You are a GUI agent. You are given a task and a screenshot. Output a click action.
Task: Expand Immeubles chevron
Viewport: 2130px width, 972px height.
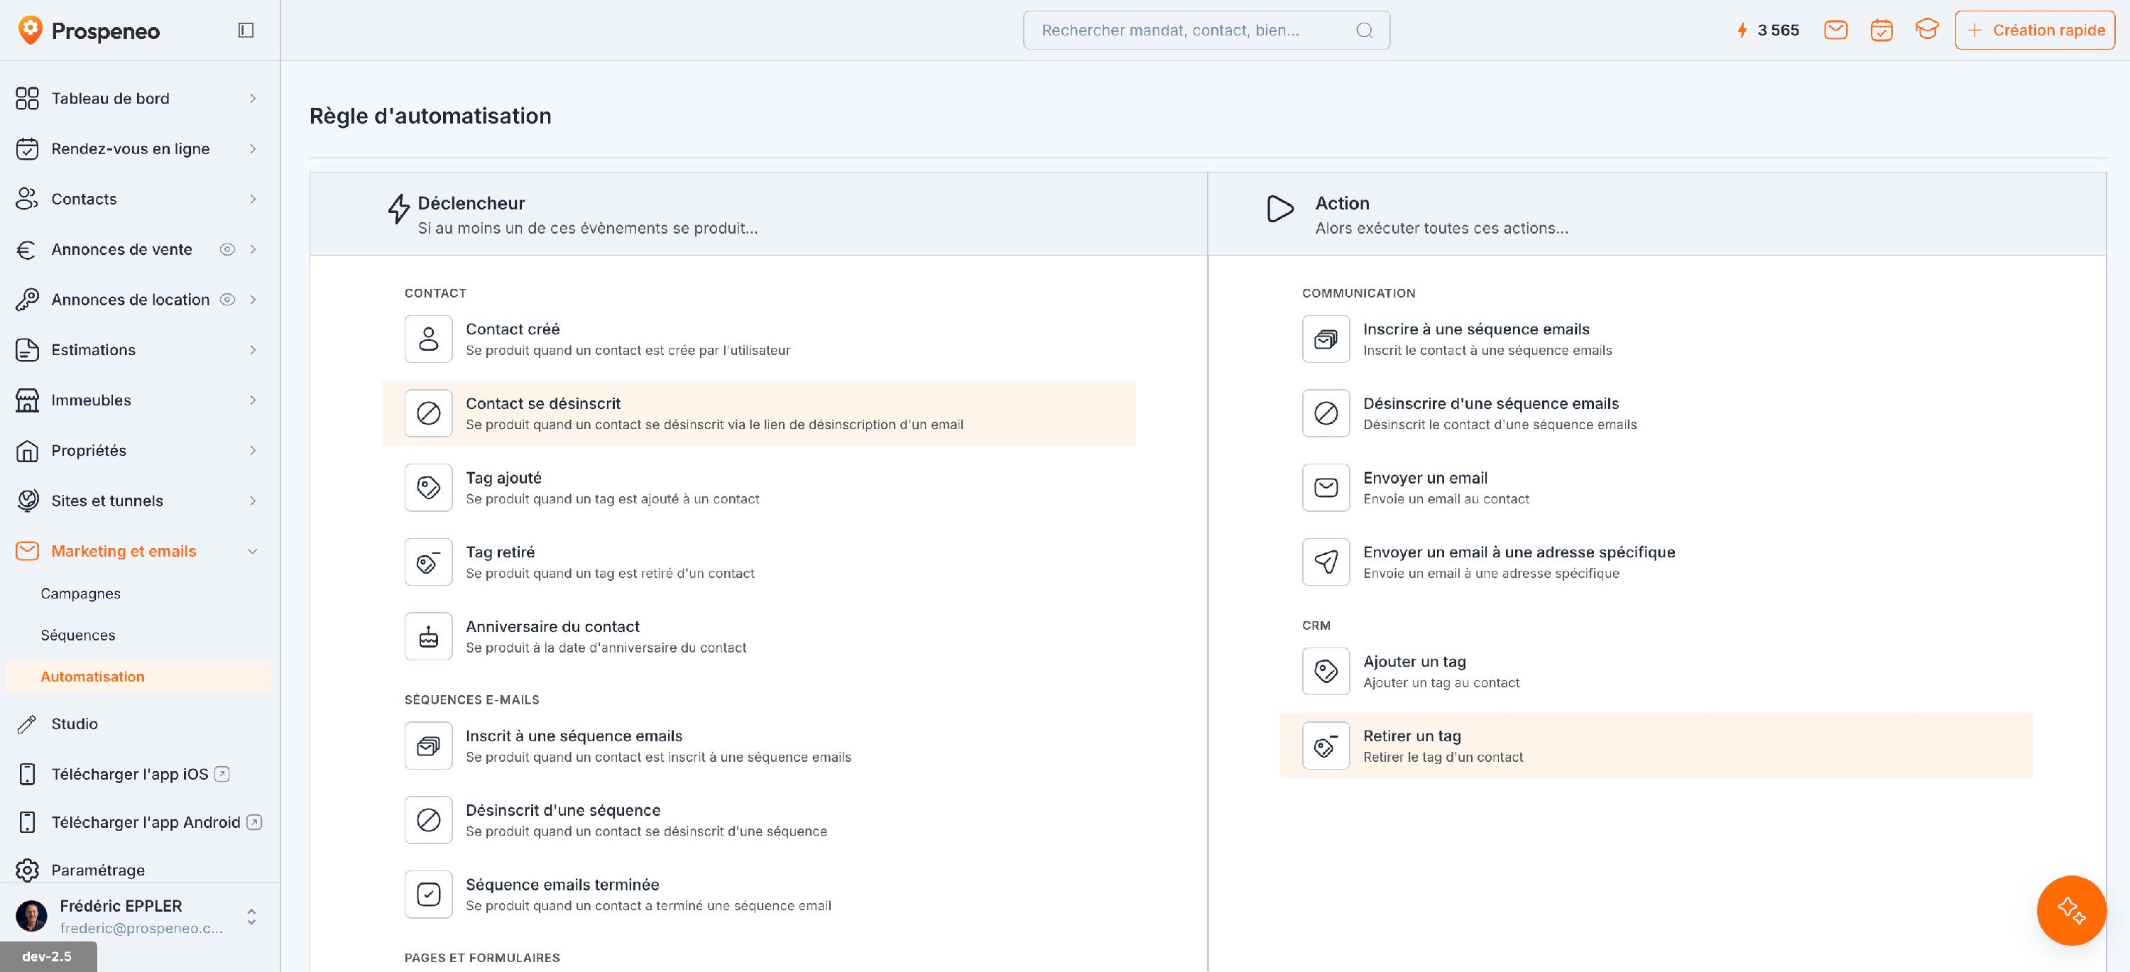(253, 401)
